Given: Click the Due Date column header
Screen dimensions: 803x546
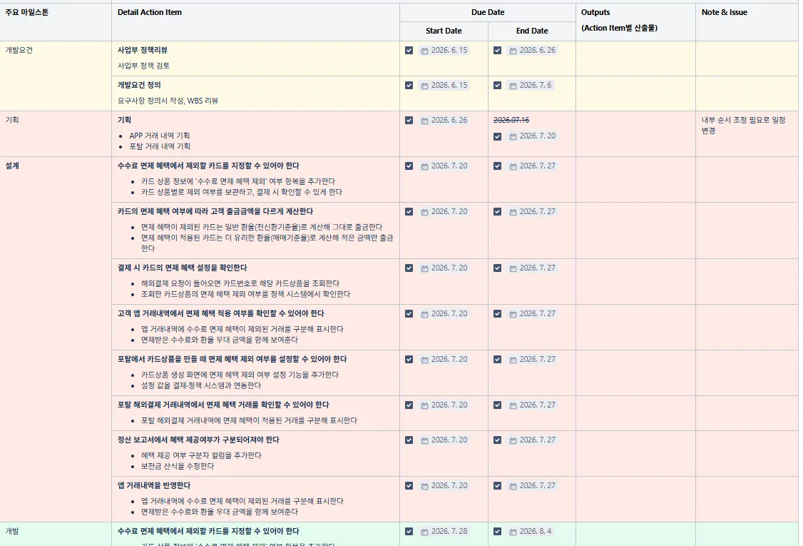Looking at the screenshot, I should click(x=488, y=12).
